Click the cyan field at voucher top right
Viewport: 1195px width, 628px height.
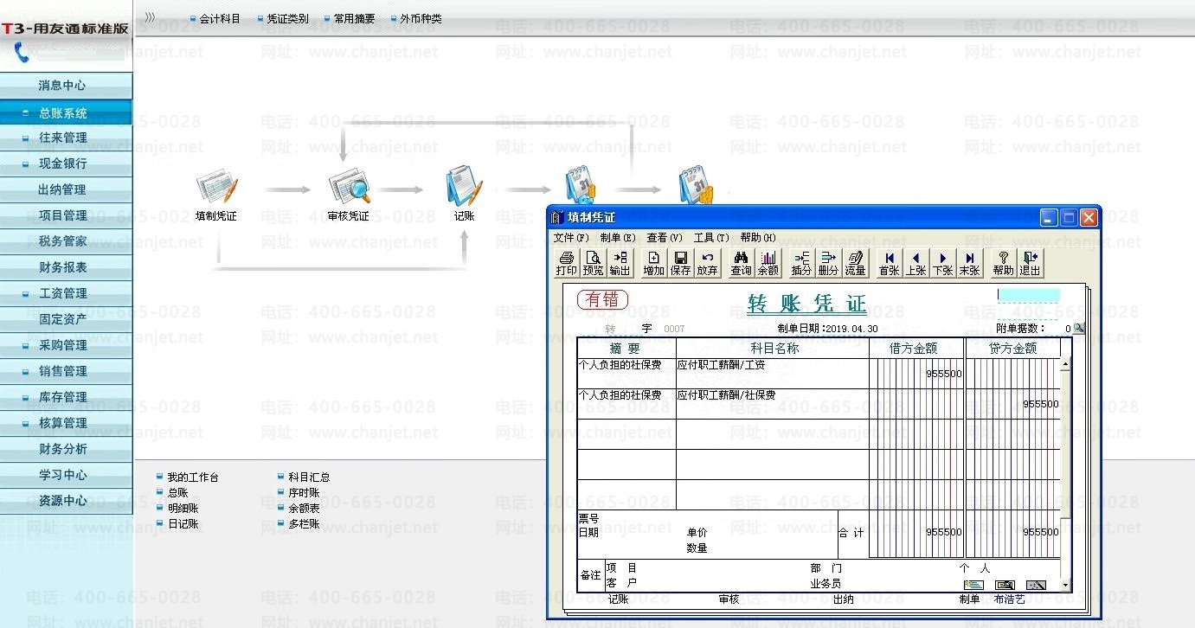(1028, 295)
